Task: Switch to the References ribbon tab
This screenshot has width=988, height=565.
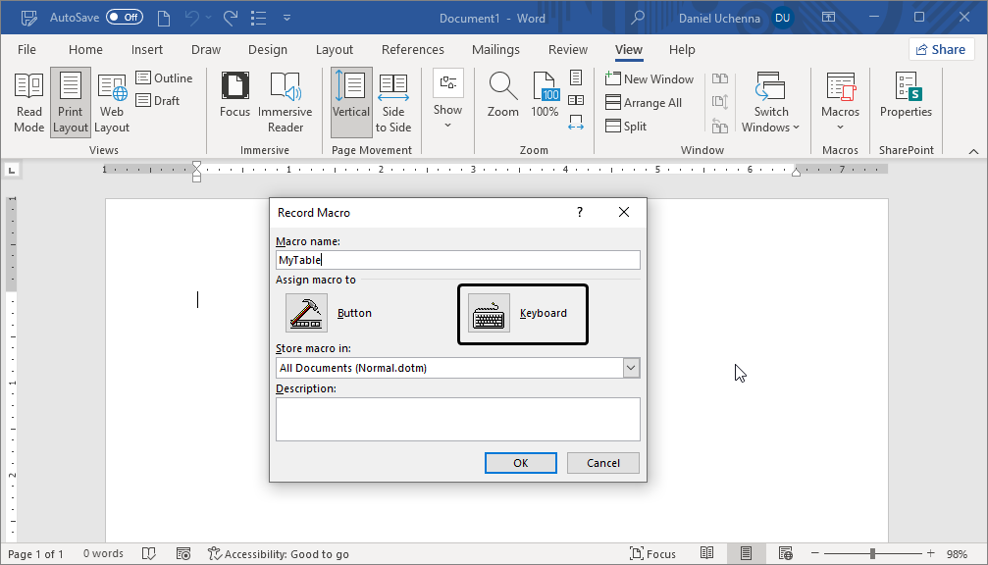Action: (412, 49)
